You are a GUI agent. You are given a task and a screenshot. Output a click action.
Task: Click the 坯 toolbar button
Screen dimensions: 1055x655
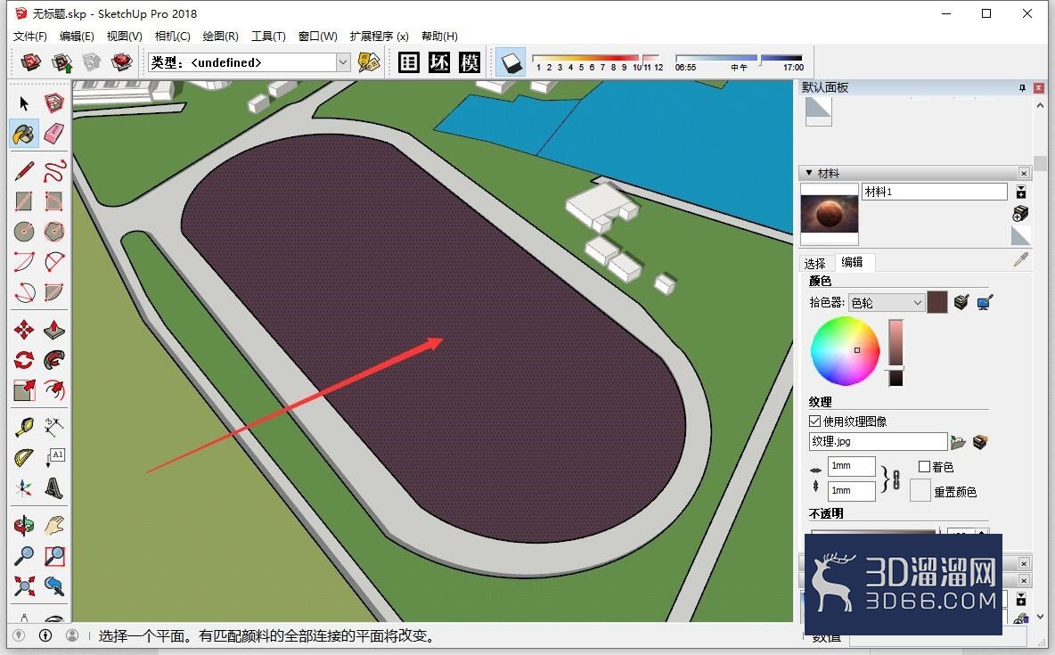438,62
